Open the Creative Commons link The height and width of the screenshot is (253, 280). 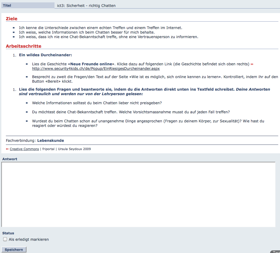tap(24, 149)
